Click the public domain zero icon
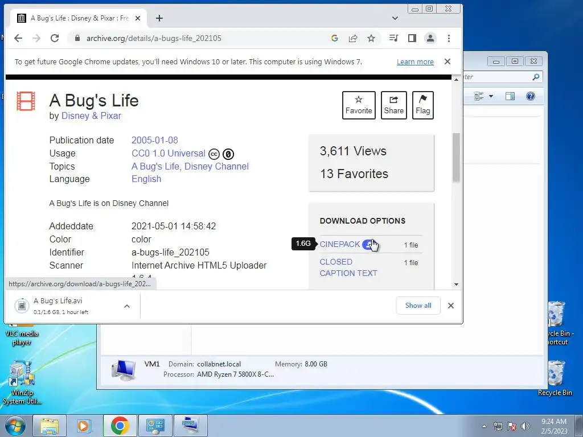This screenshot has height=437, width=583. tap(228, 154)
